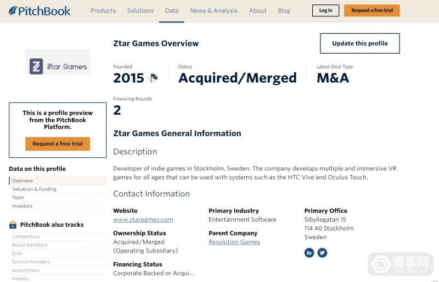Viewport: 439px width, 282px height.
Task: Open the News & Analysis menu
Action: (213, 10)
